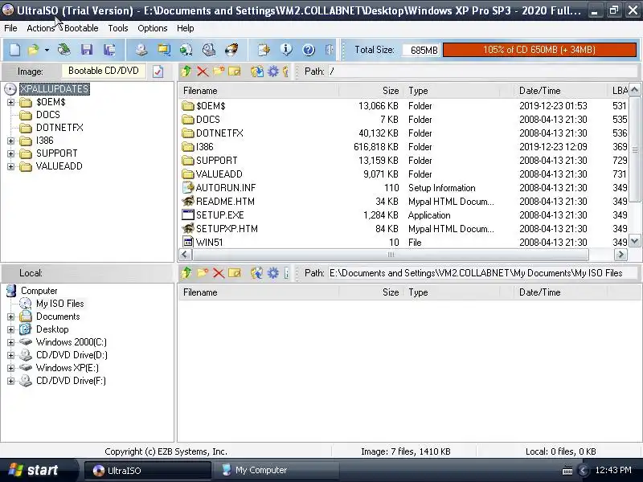Select the AUTORUN.INF file row
This screenshot has height=482, width=643.
pyautogui.click(x=403, y=188)
